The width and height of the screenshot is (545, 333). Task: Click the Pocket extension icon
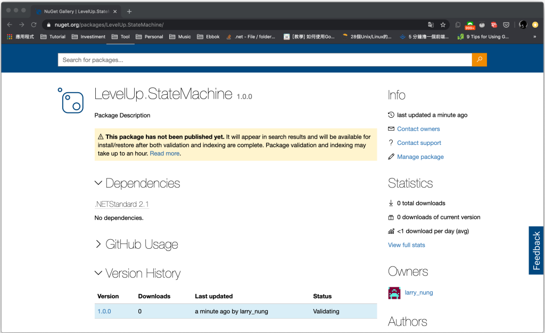point(507,25)
